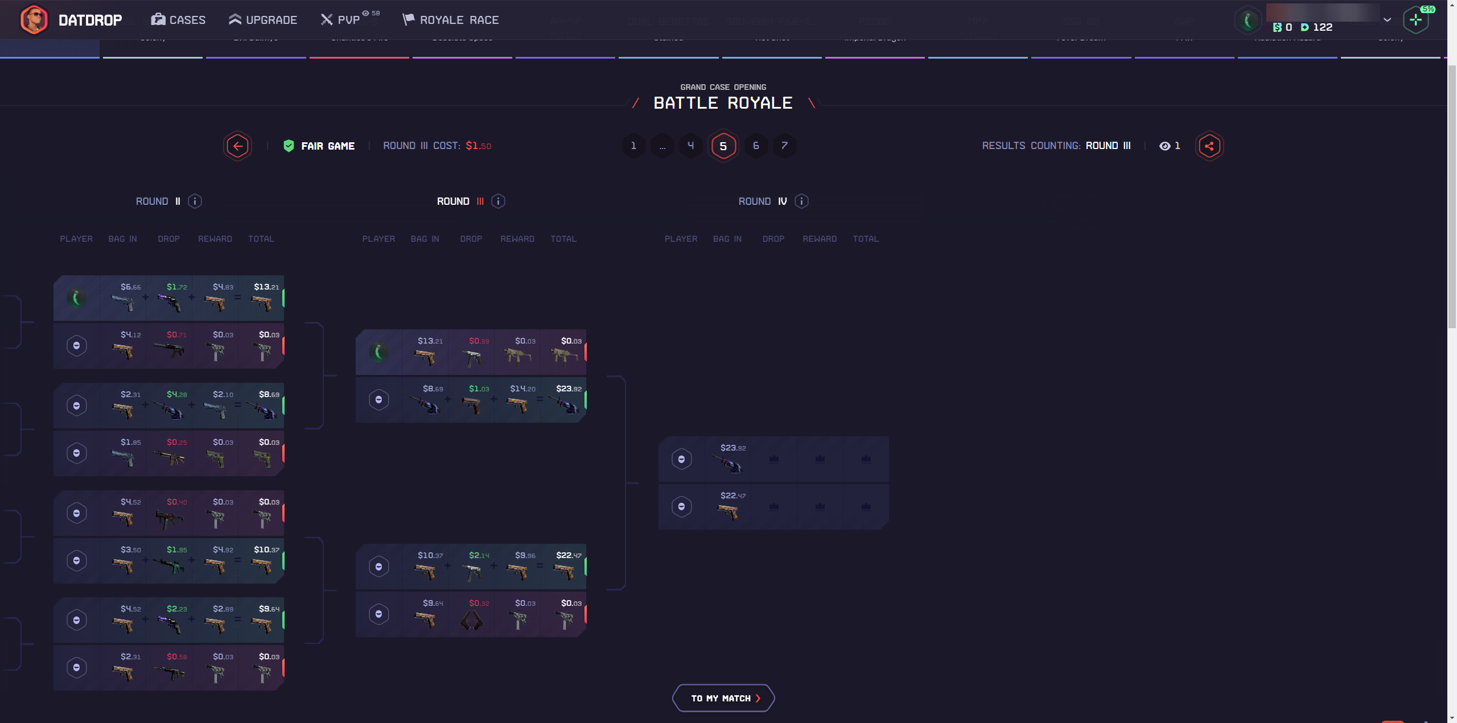
Task: Click player icon in $9.64 total row
Action: (76, 620)
